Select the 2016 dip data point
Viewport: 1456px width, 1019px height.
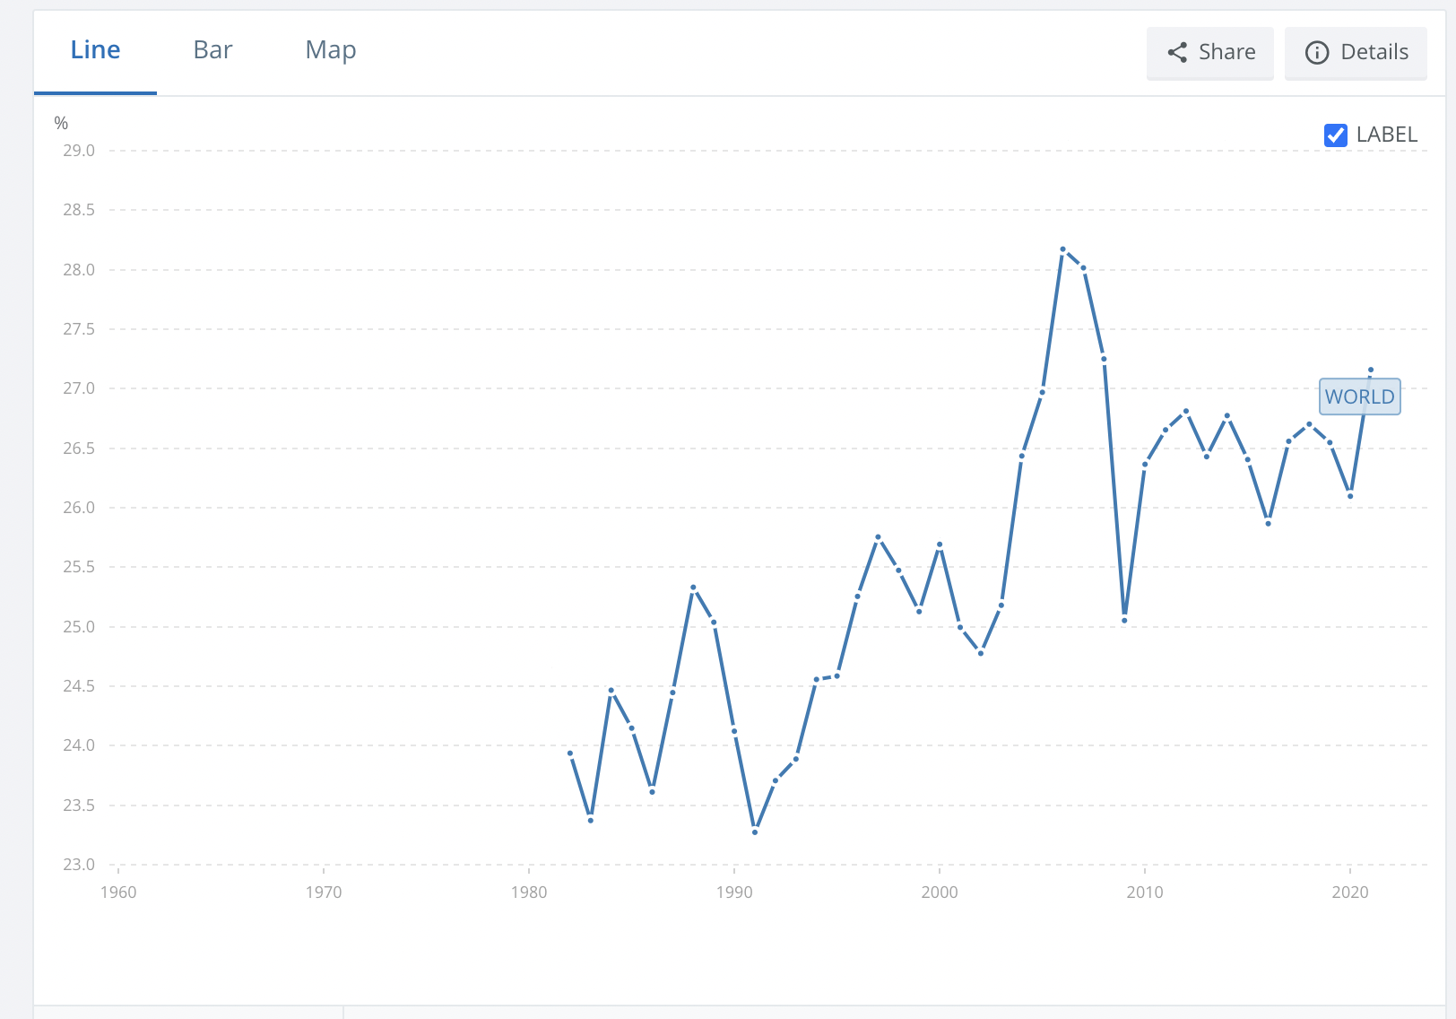[x=1268, y=523]
